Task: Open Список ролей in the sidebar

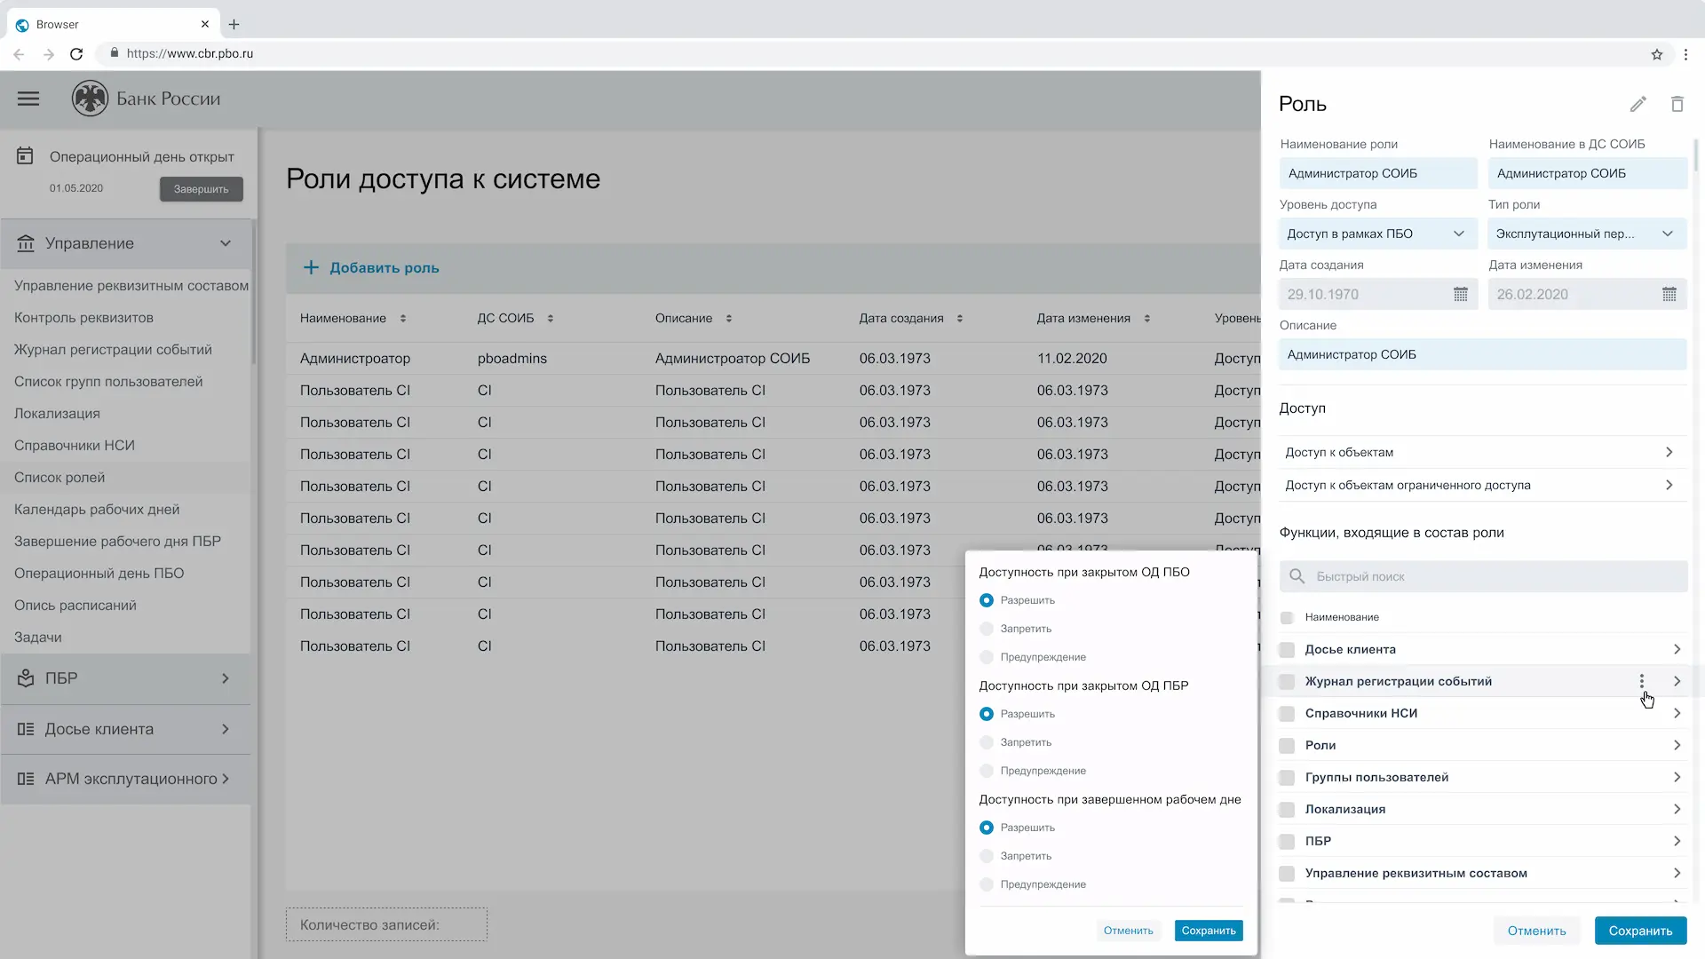Action: (x=59, y=478)
